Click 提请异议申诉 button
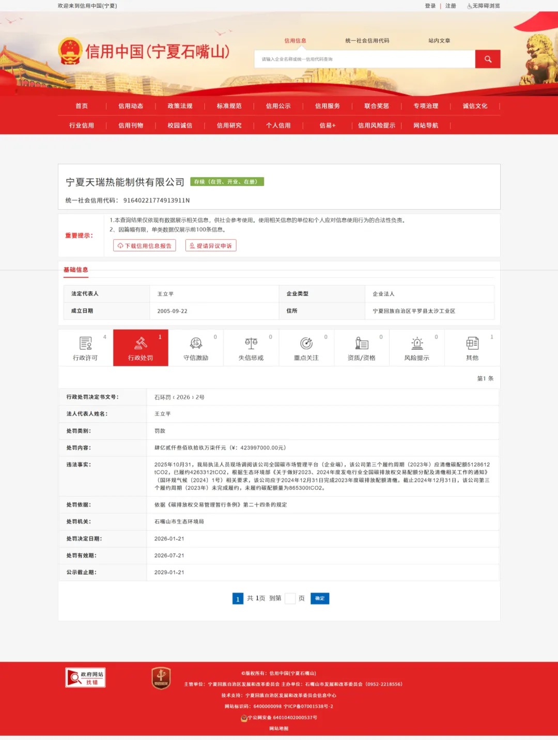Image resolution: width=558 pixels, height=740 pixels. (211, 245)
